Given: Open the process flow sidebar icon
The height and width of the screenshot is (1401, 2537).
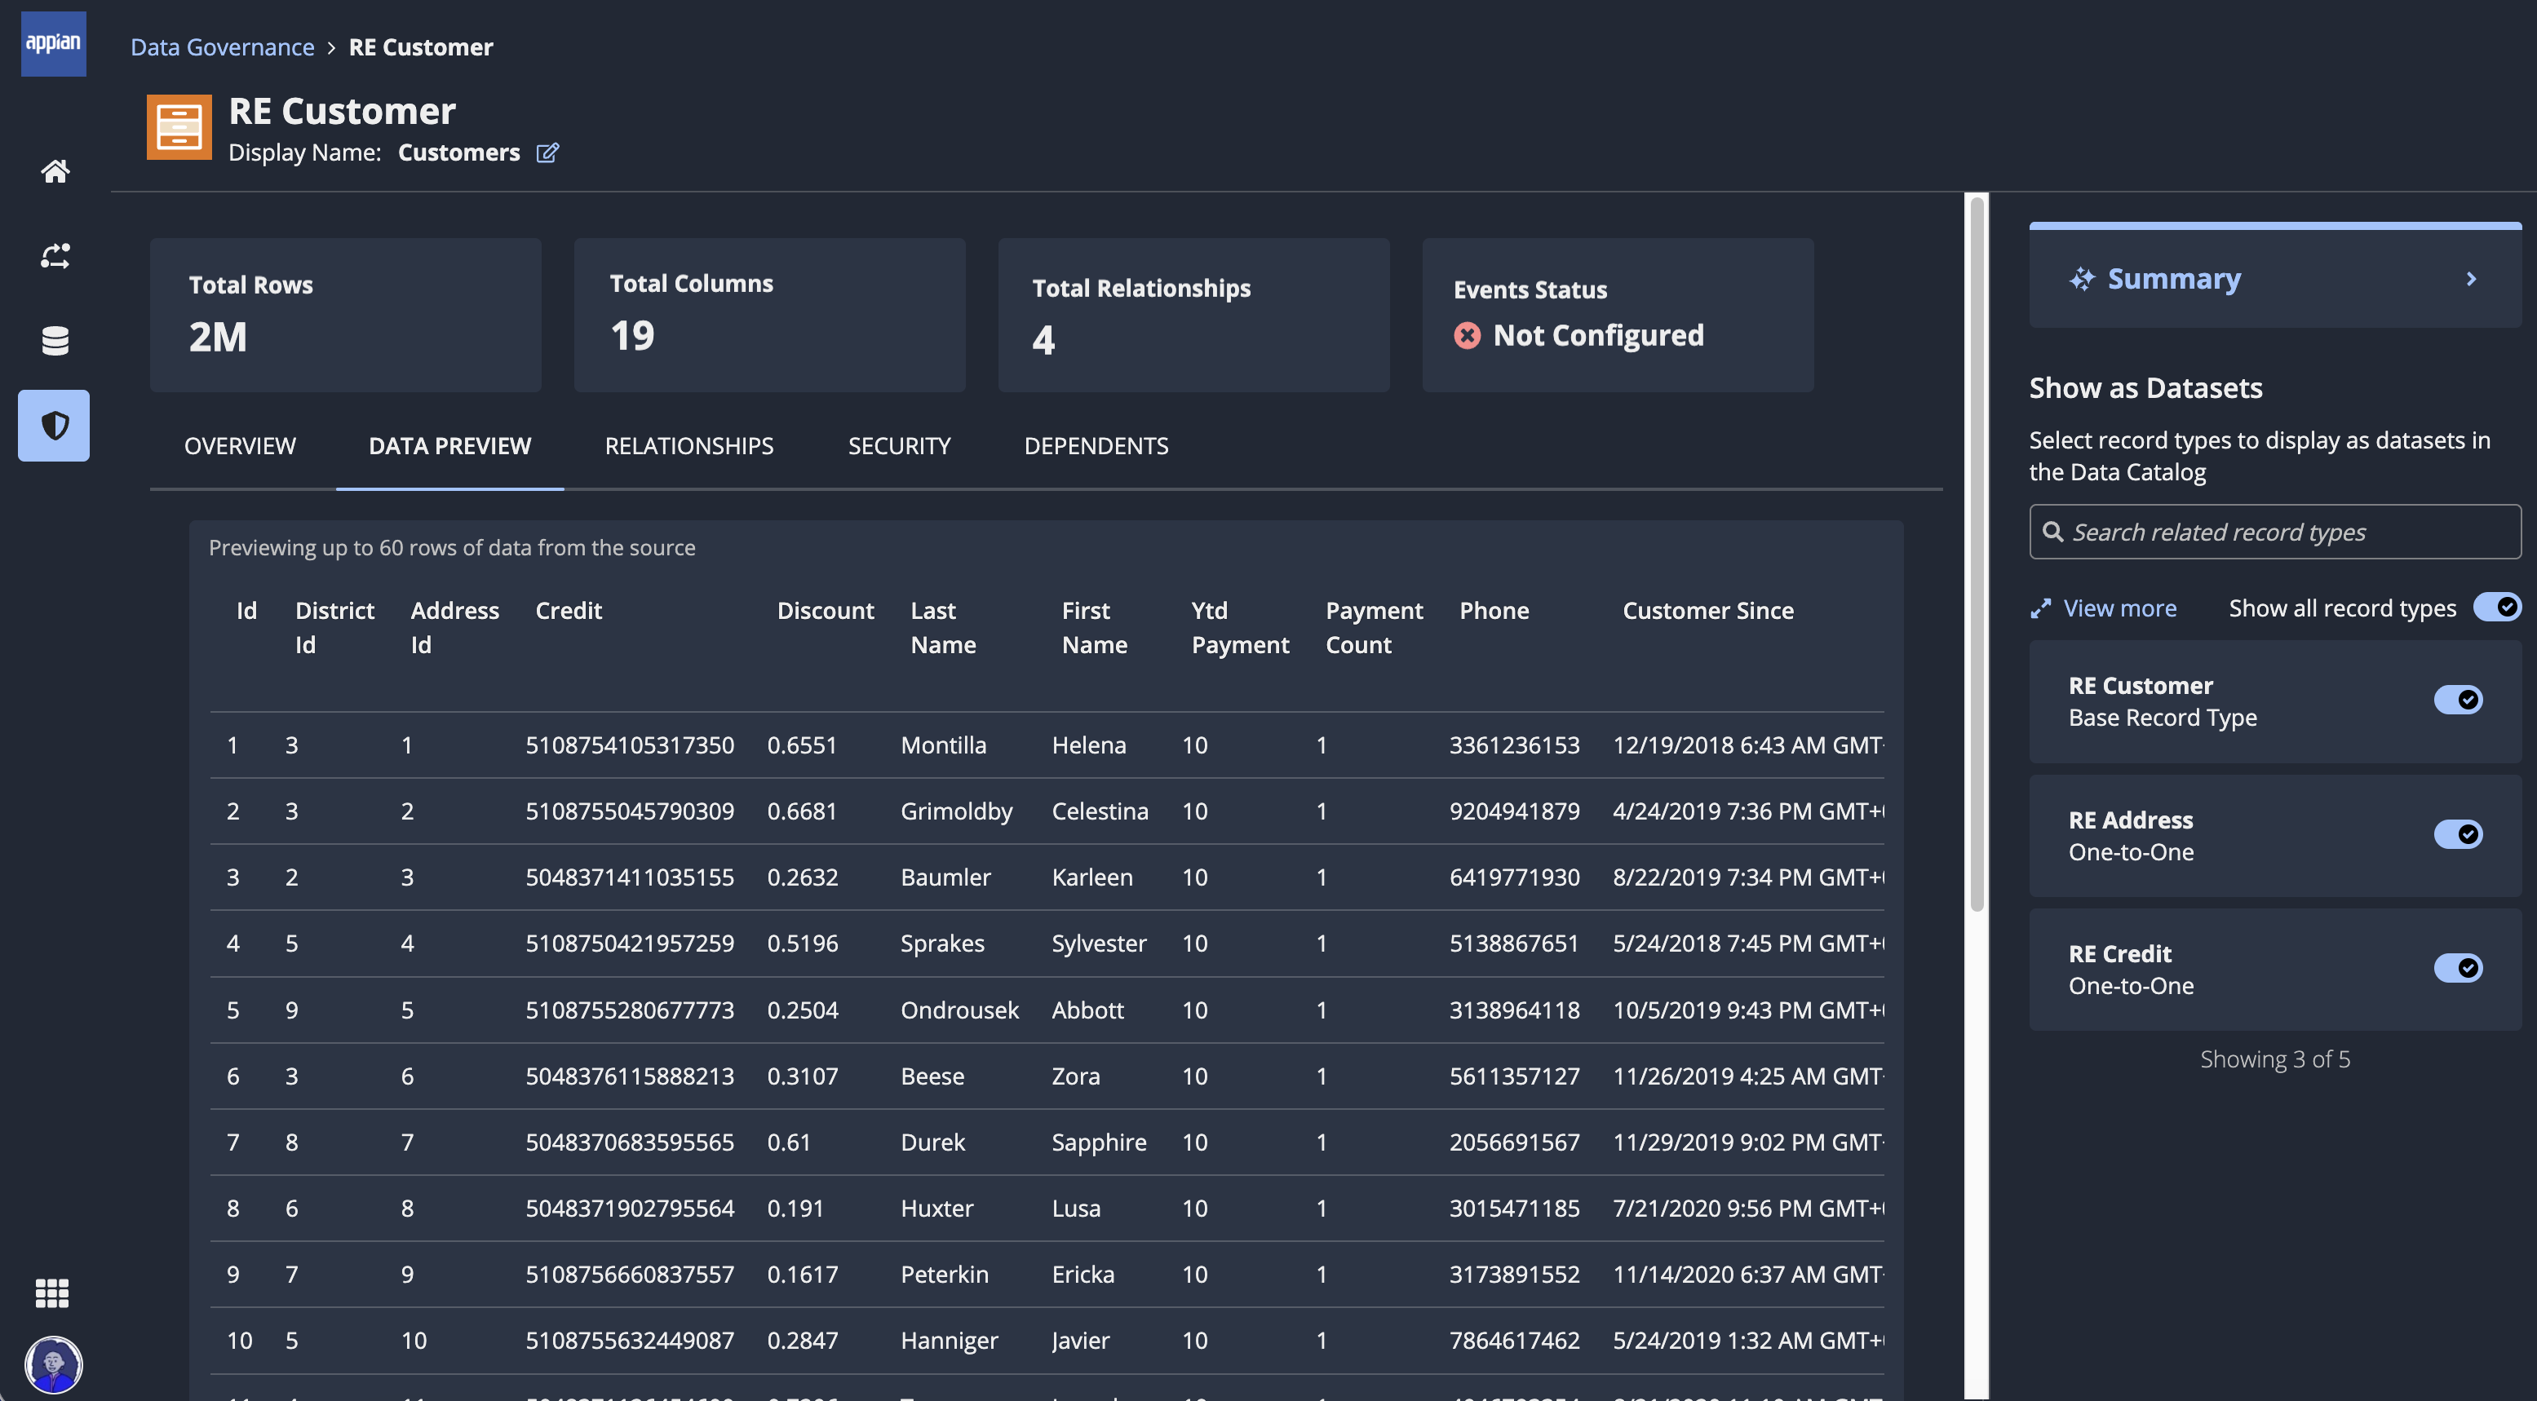Looking at the screenshot, I should click(55, 256).
